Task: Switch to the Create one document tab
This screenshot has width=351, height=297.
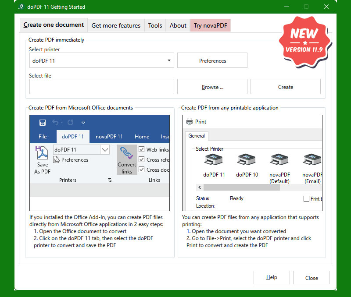Action: click(x=54, y=25)
